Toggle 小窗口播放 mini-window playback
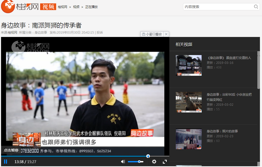 (x=152, y=34)
